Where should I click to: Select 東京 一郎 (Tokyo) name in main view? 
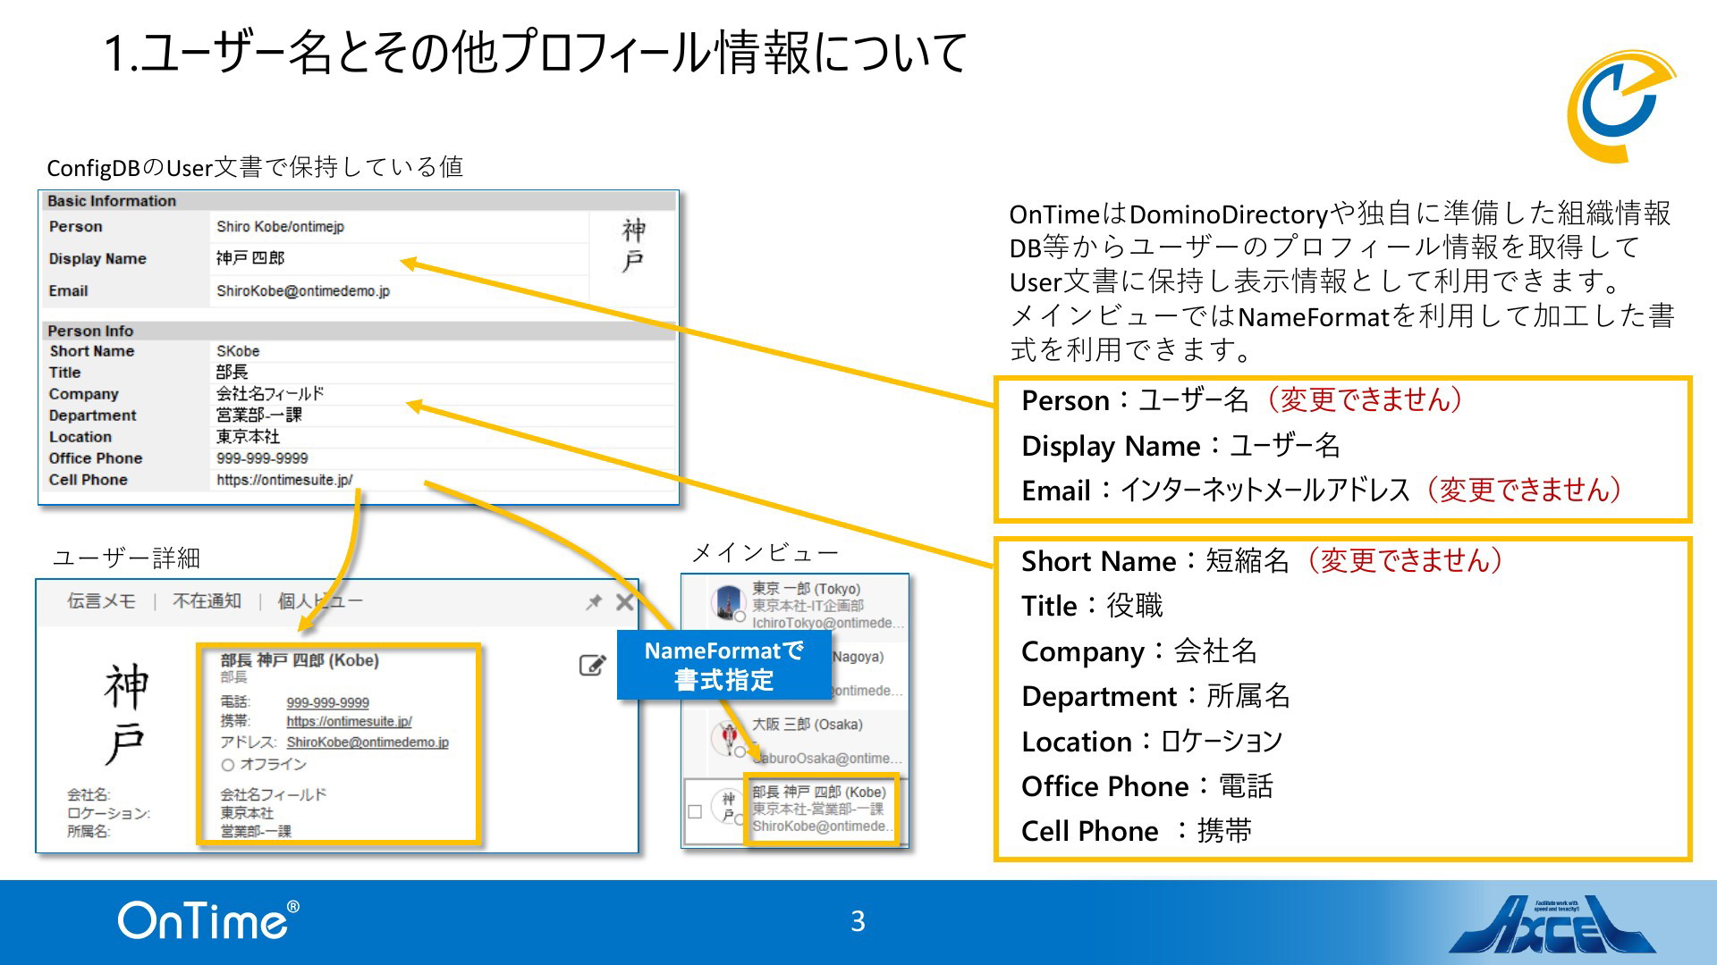point(806,589)
